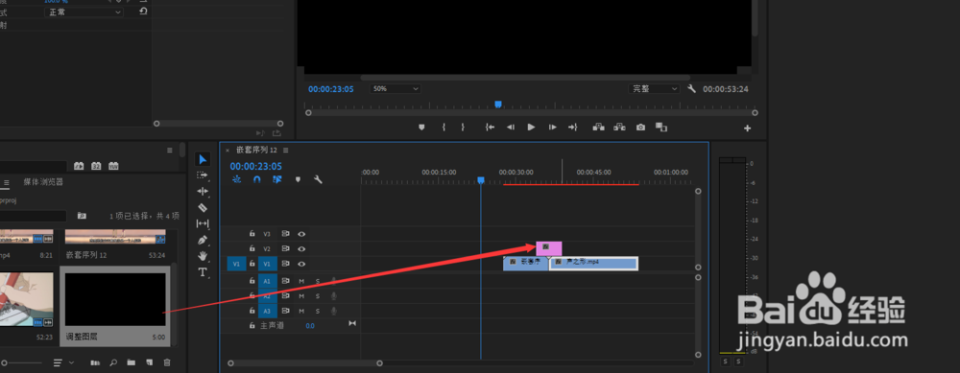
Task: Open the program monitor button editor plus
Action: point(748,128)
